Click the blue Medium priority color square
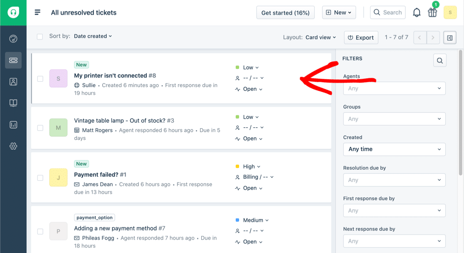This screenshot has width=464, height=253. [x=237, y=220]
